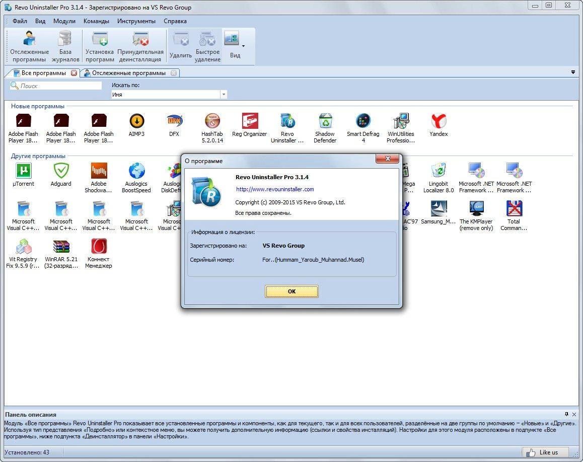Select first Adobe Flash Player 18 icon
583x462 pixels.
coord(23,129)
